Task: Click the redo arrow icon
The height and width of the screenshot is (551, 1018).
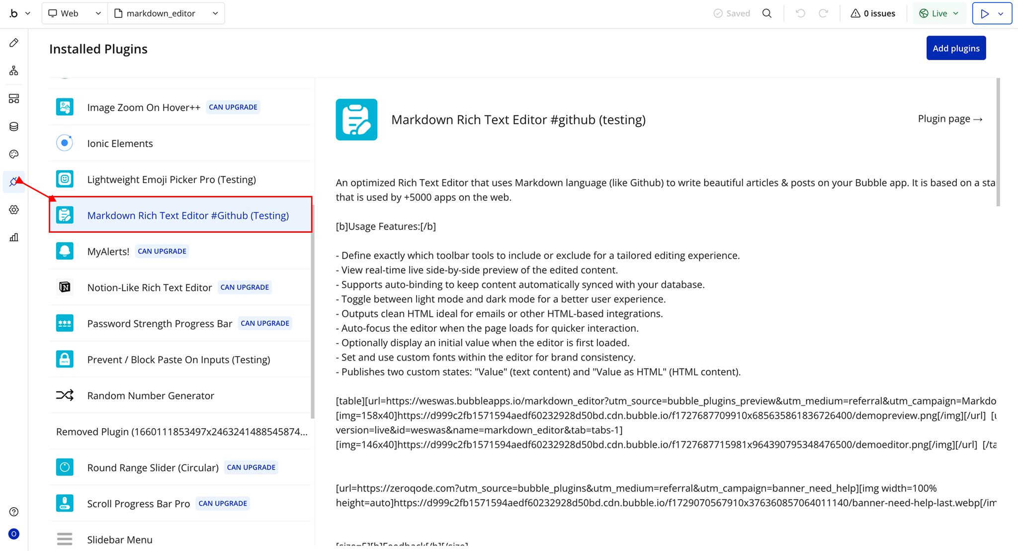Action: coord(823,13)
